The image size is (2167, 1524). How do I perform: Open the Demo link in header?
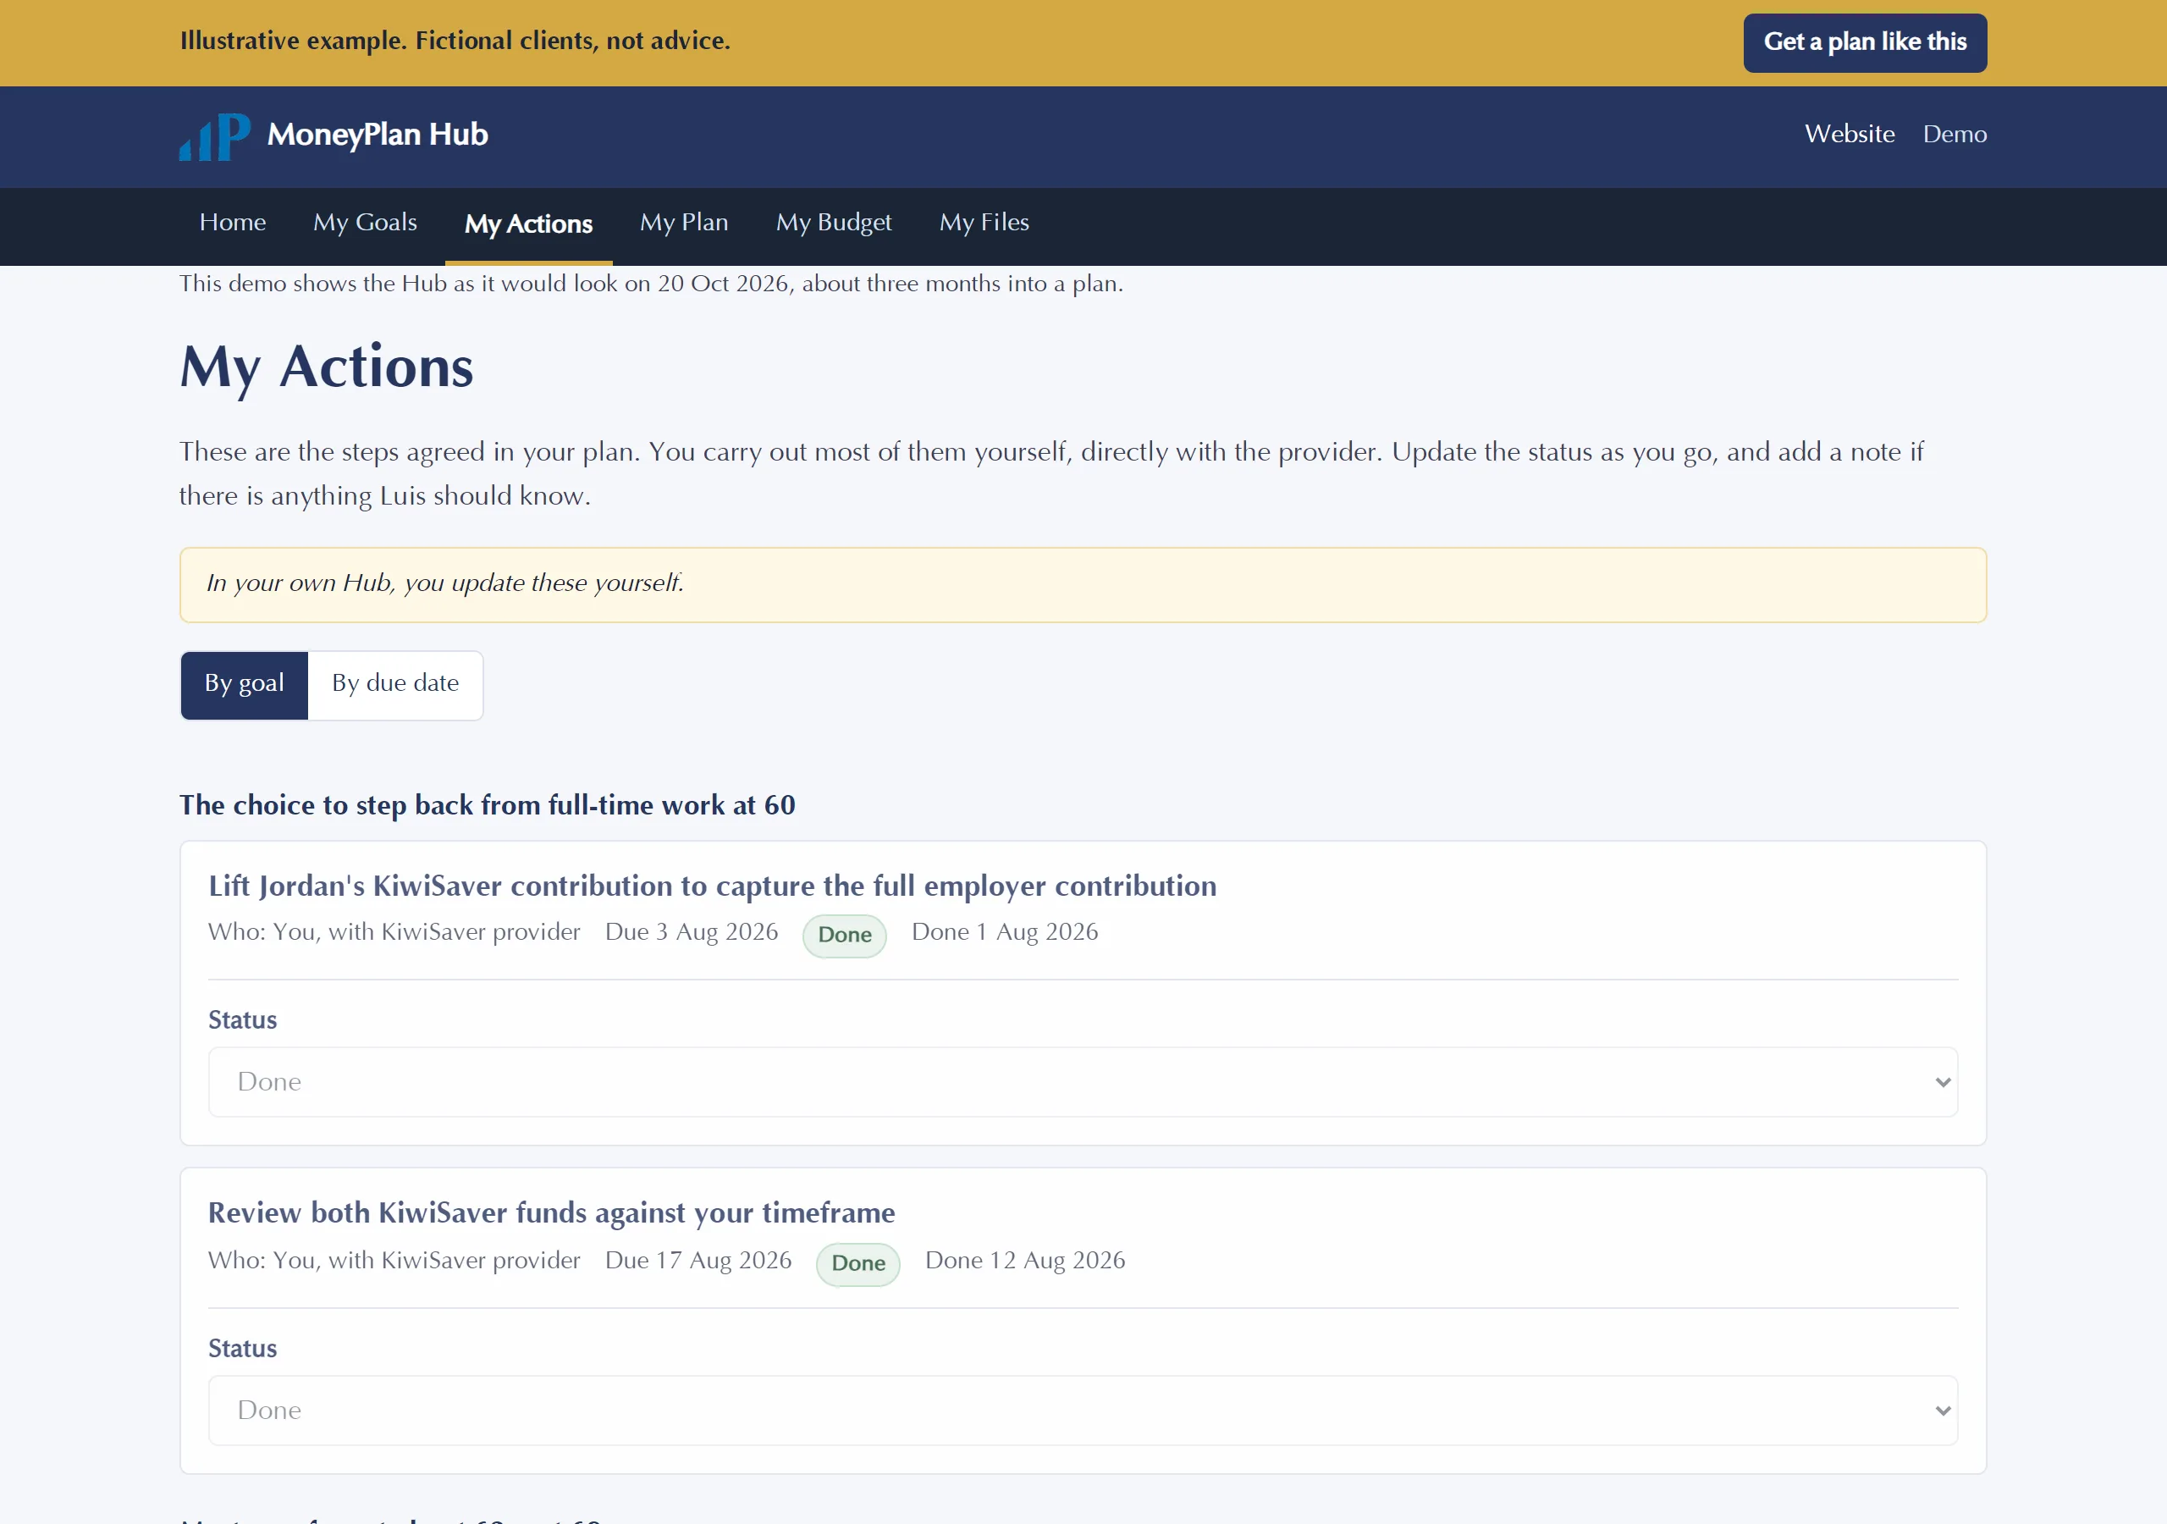(1955, 134)
